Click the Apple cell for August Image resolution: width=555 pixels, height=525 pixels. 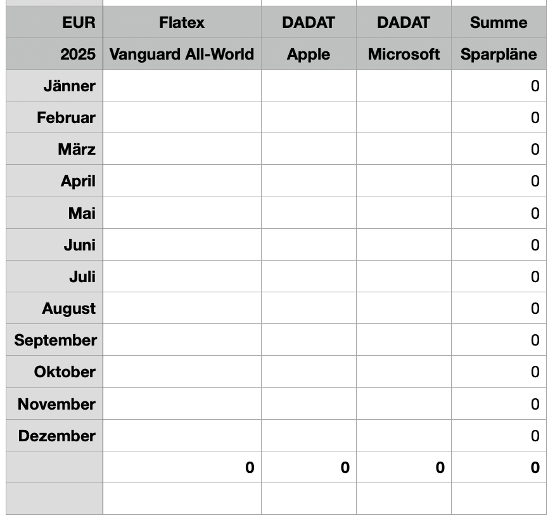[x=309, y=308]
